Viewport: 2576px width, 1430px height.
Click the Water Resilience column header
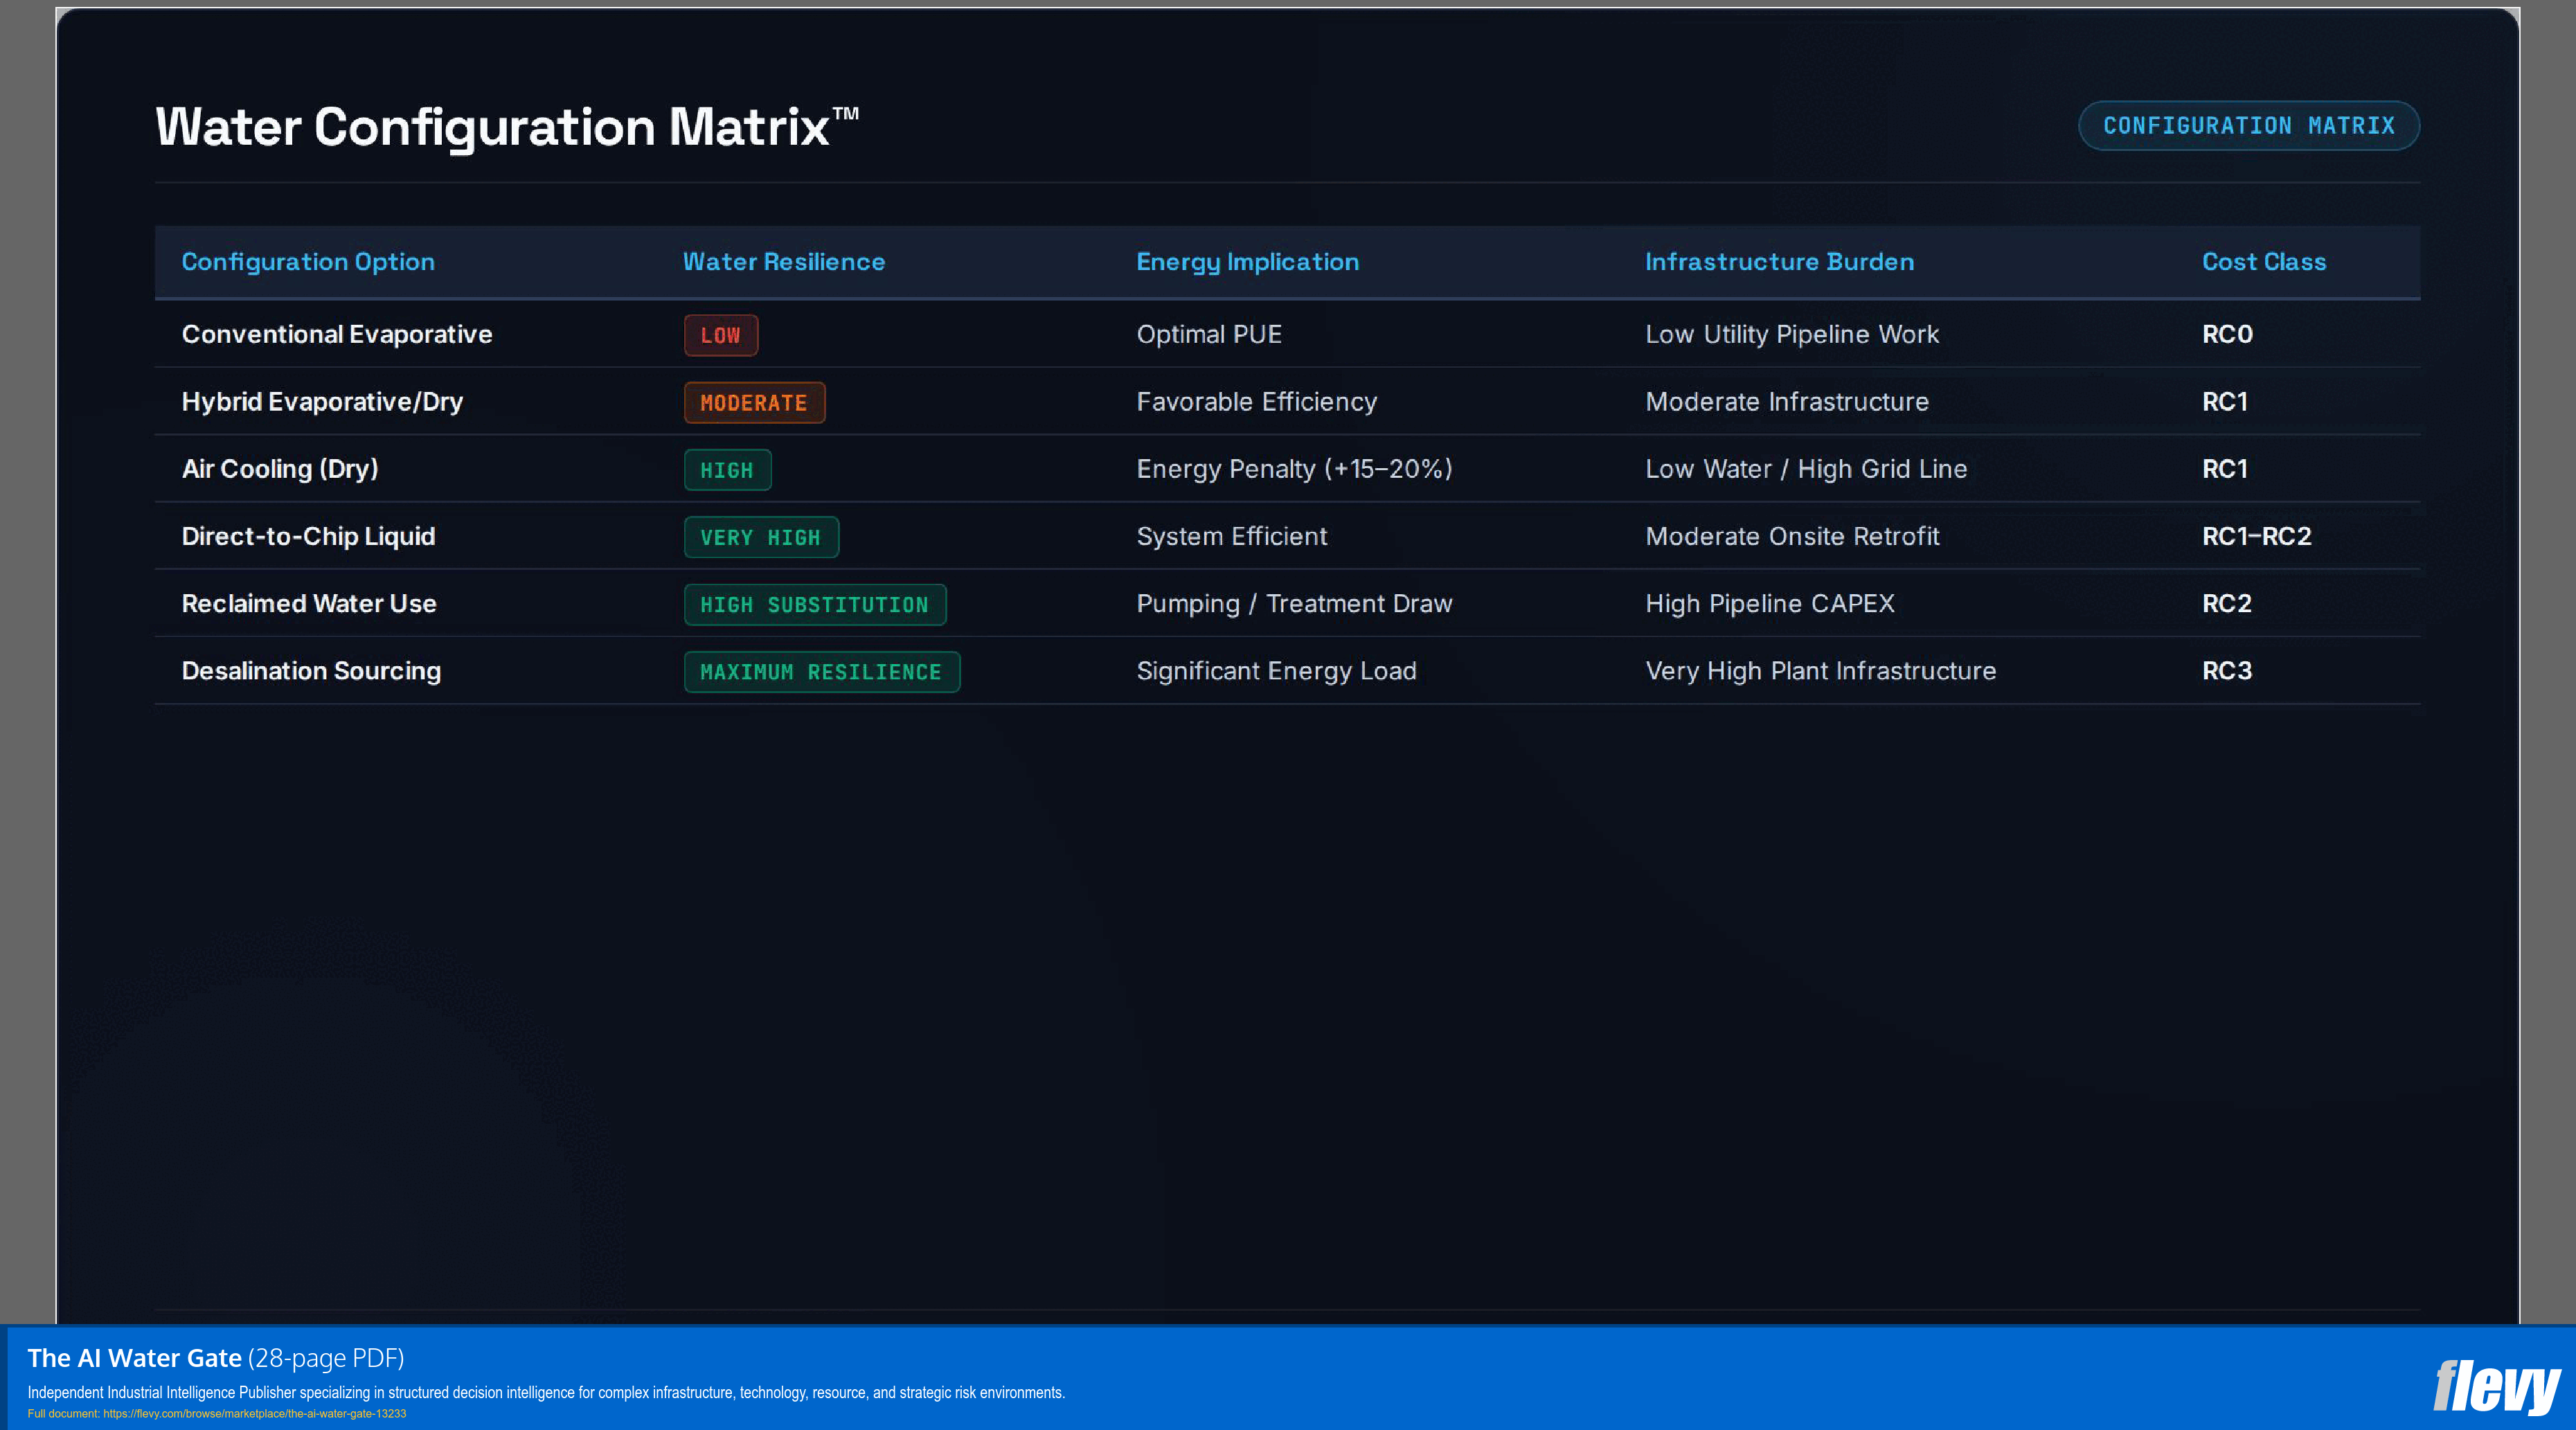click(784, 262)
